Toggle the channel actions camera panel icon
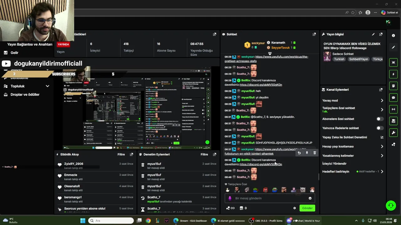 pyautogui.click(x=393, y=121)
